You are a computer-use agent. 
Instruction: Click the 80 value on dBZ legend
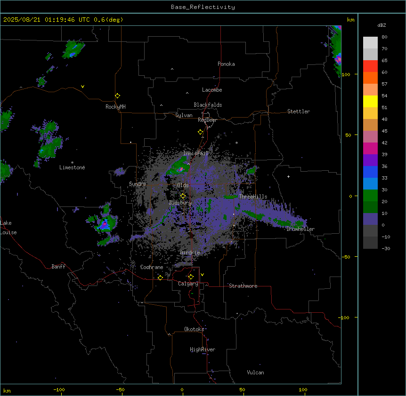pos(384,37)
